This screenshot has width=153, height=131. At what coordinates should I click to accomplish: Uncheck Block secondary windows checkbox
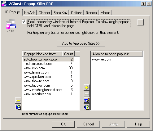(24, 22)
